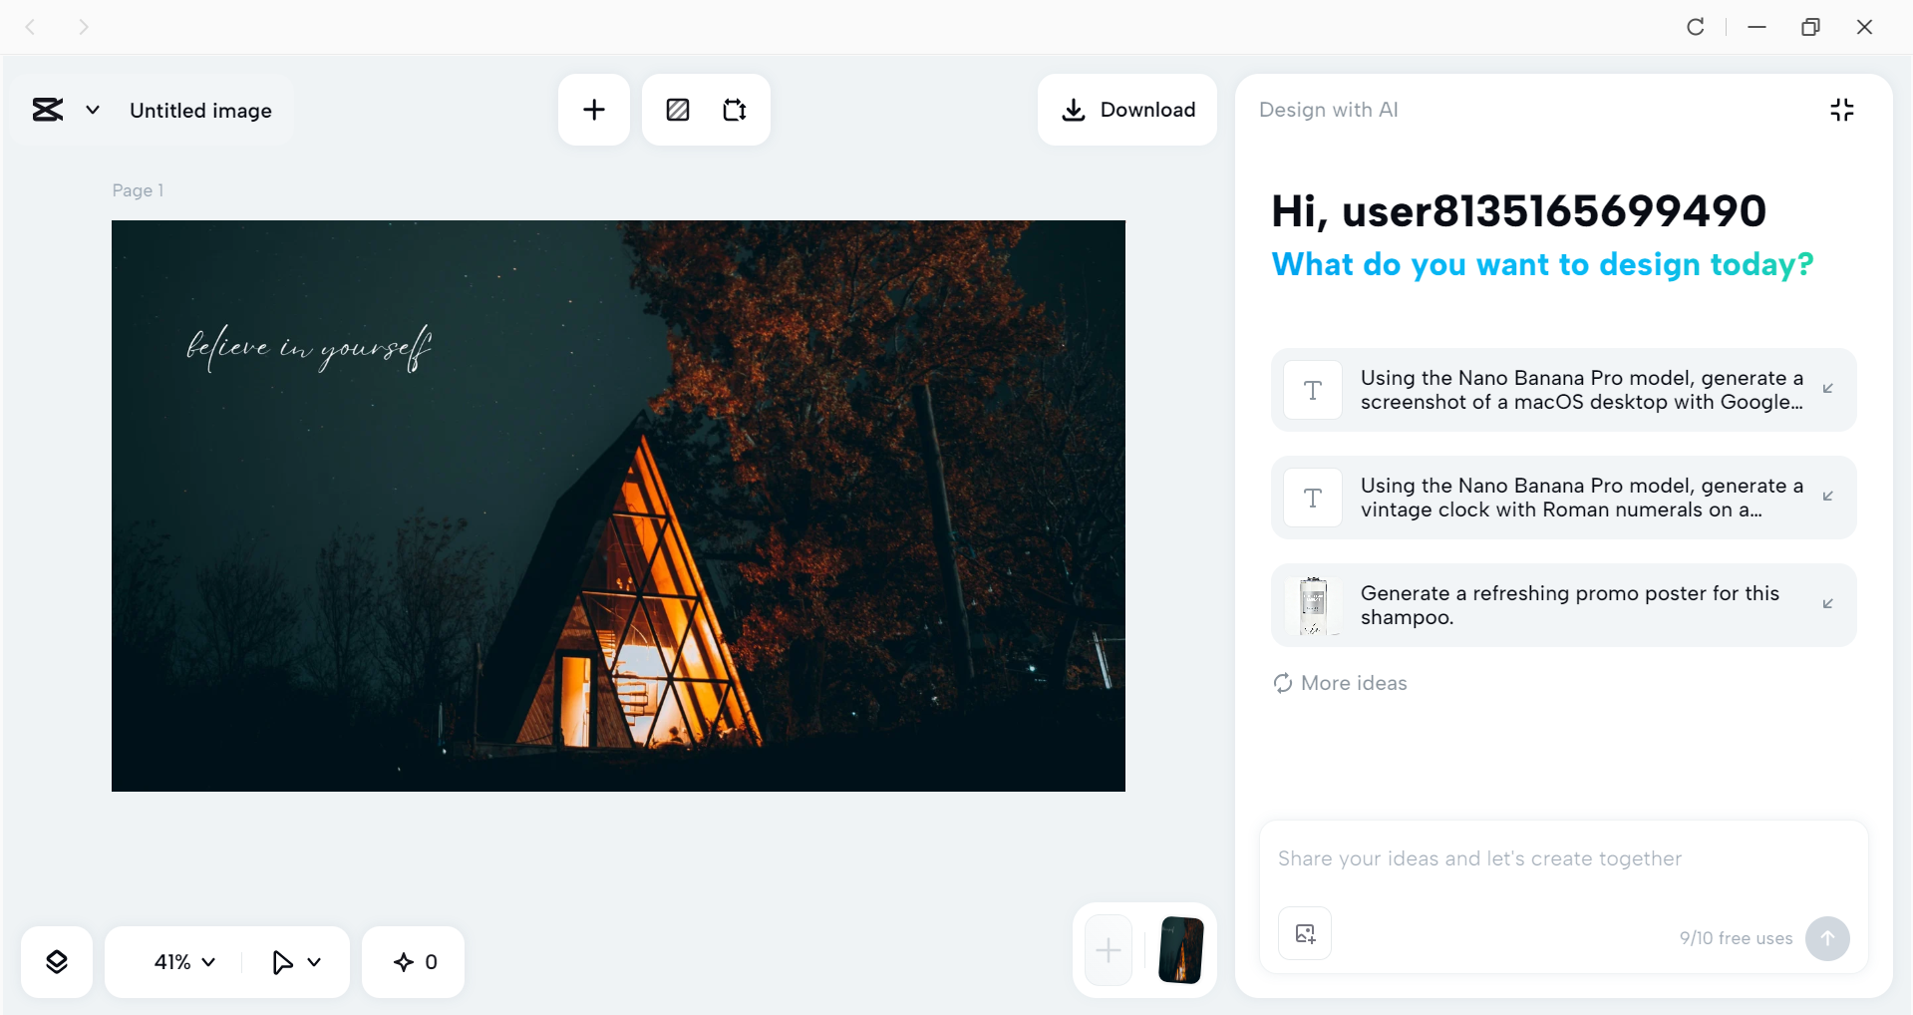Select the Nano Banana macOS desktop screenshot prompt
Screen dimensions: 1913x1015
(x=1563, y=390)
